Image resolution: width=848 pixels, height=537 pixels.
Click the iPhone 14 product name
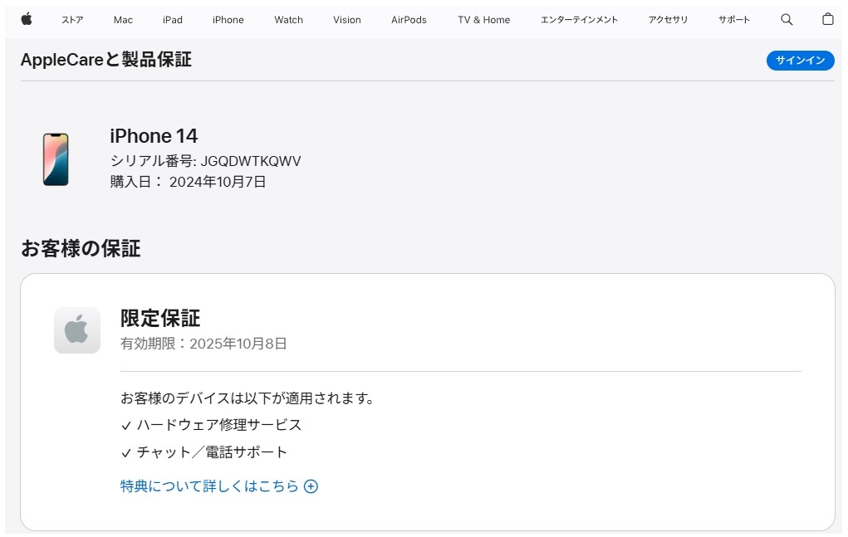(x=154, y=136)
